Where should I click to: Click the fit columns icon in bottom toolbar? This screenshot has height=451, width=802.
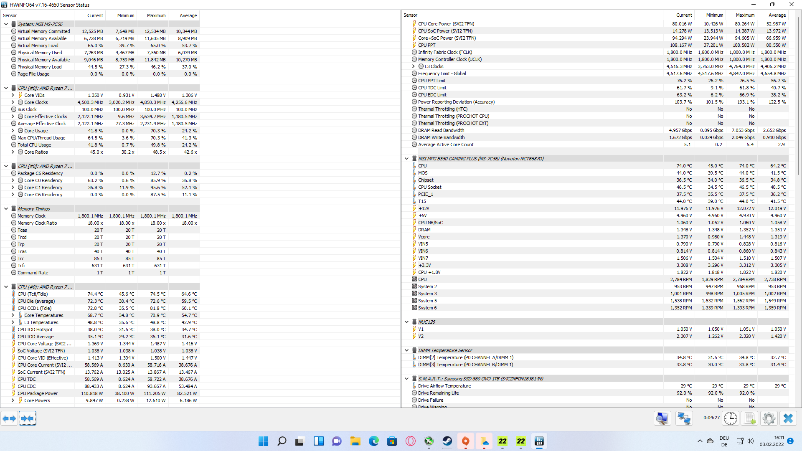point(28,418)
